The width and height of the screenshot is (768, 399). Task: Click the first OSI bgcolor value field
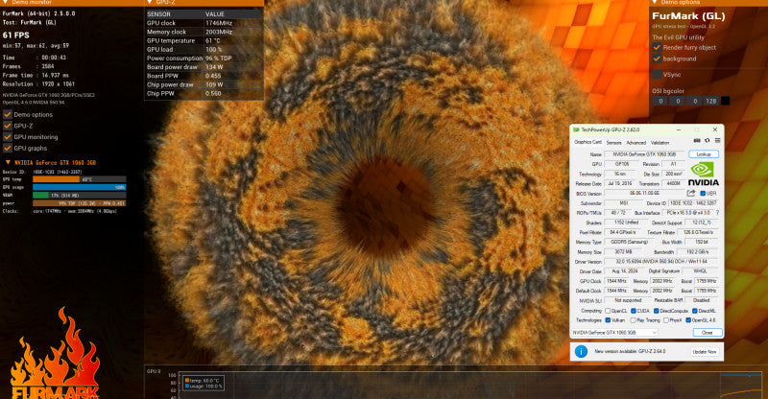[660, 101]
